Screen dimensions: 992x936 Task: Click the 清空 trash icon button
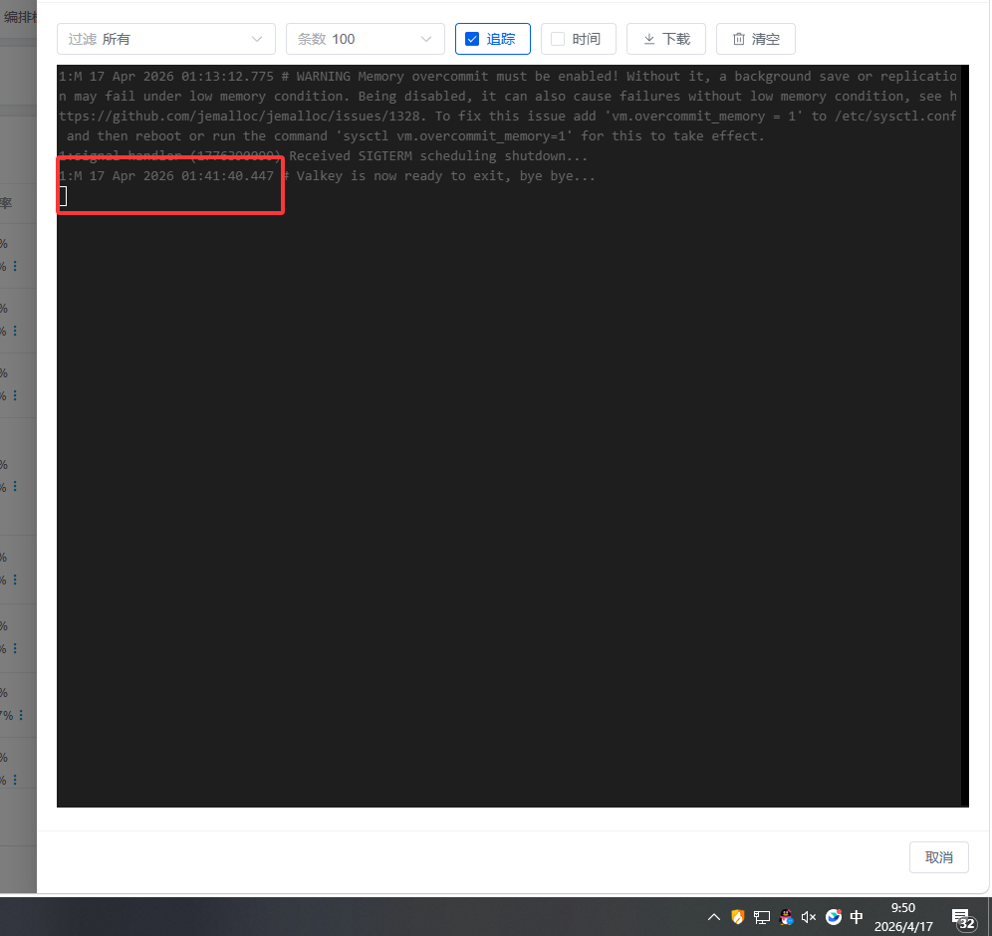click(755, 39)
